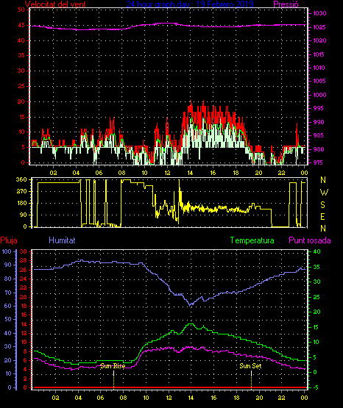Click the 'Velocitat del vent' title label
Viewport: 343px width, 408px height.
pos(55,4)
